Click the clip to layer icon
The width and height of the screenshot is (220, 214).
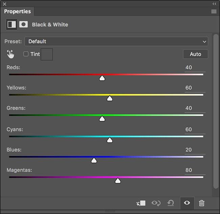[141, 203]
